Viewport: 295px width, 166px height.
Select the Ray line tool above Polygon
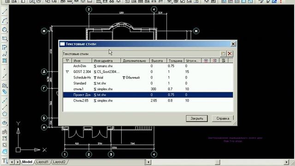click(x=5, y=107)
